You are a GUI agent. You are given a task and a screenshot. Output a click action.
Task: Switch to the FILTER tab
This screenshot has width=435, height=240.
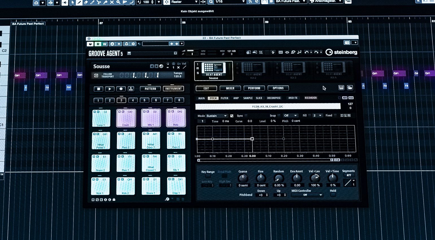click(x=225, y=98)
